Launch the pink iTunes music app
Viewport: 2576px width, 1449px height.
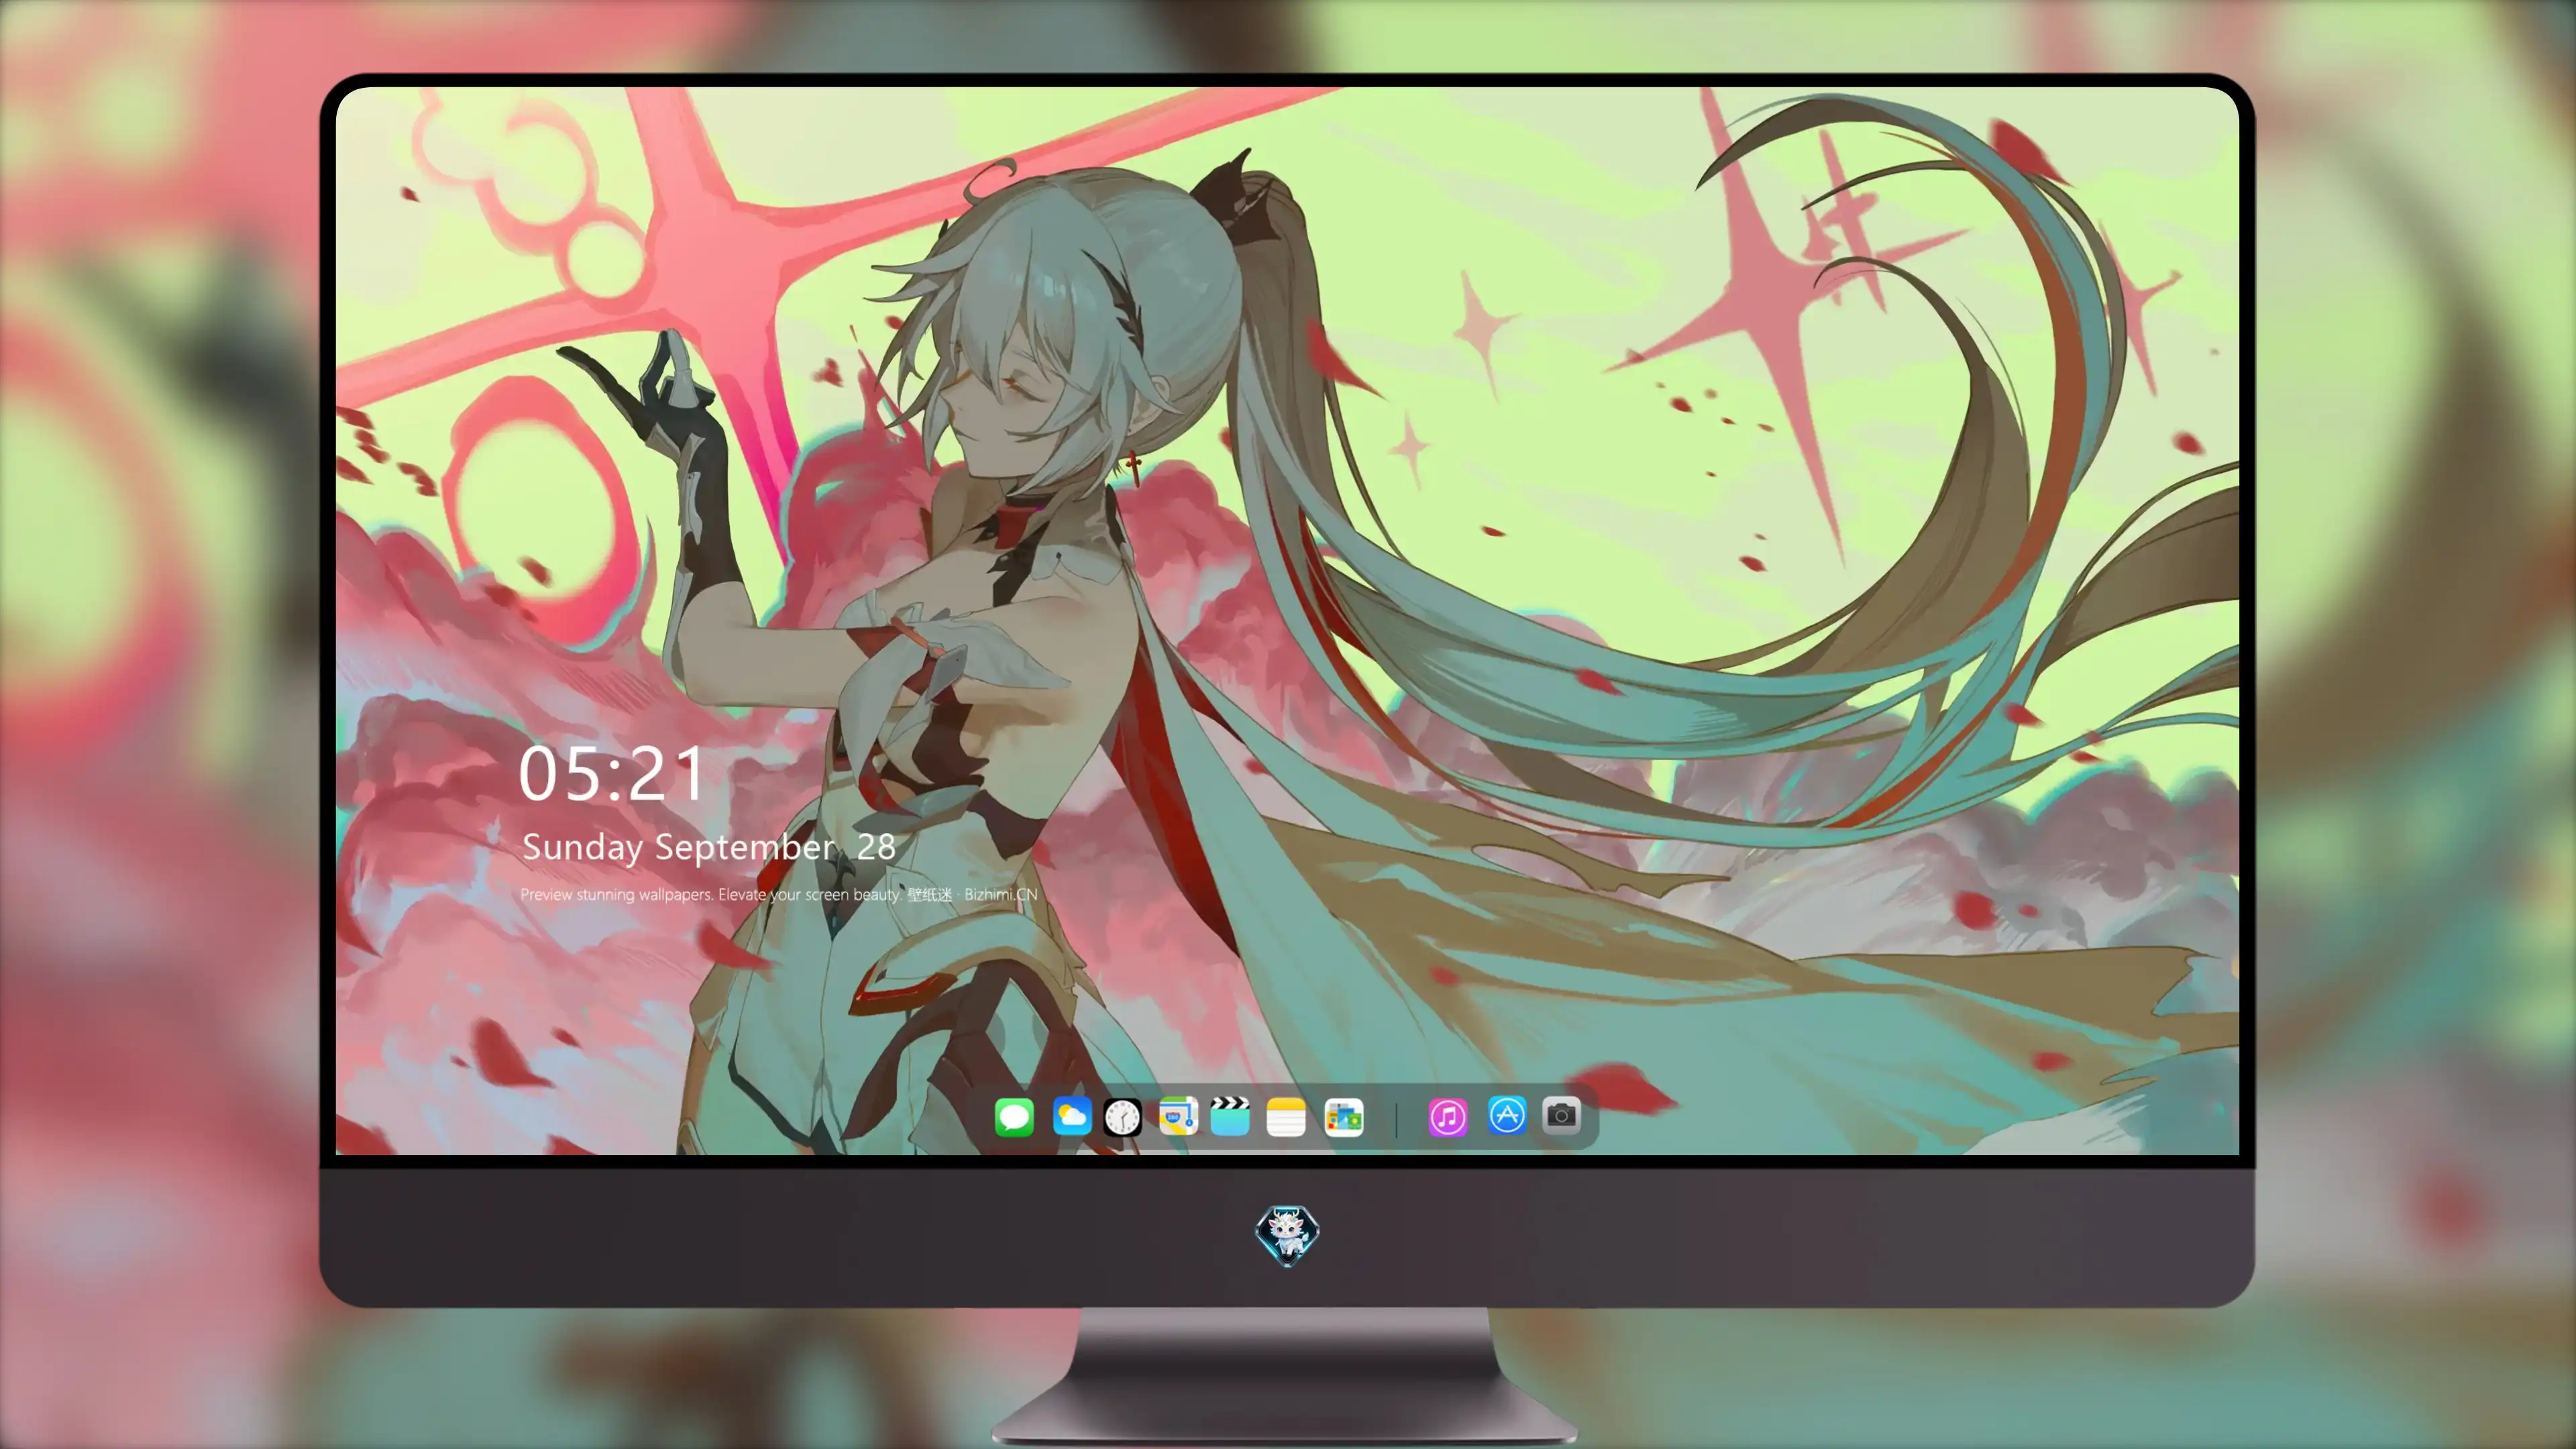[x=1448, y=1116]
